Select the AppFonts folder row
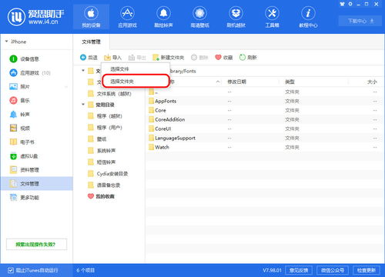The image size is (385, 277). point(263,101)
